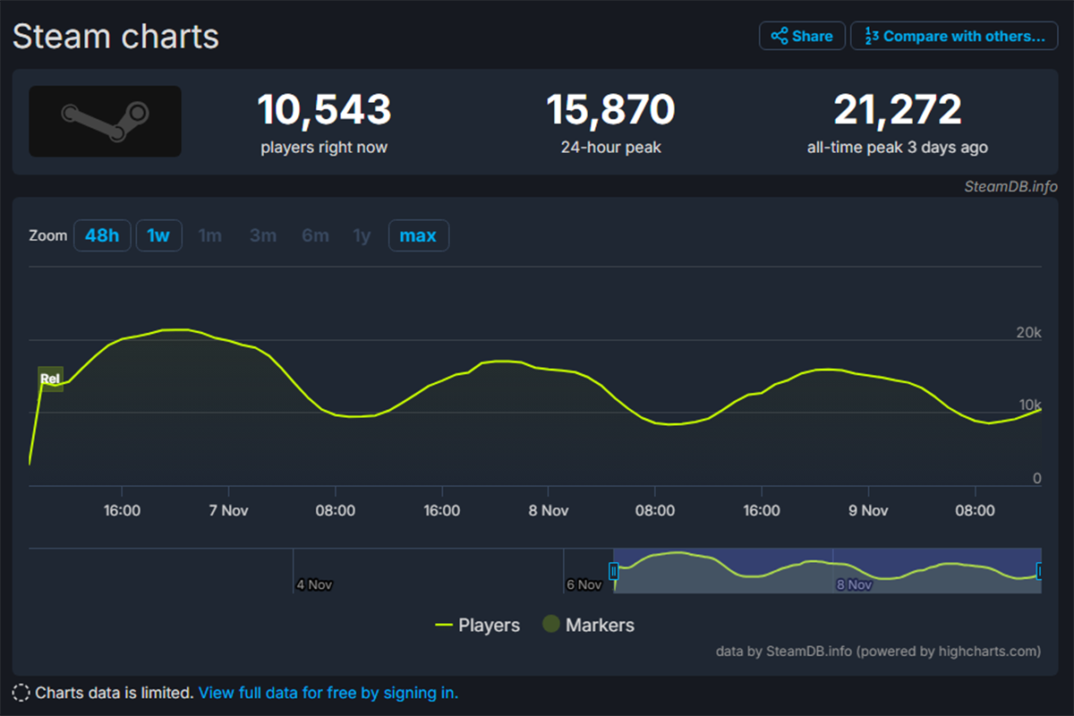Click the dark green Markers legend circle

551,625
